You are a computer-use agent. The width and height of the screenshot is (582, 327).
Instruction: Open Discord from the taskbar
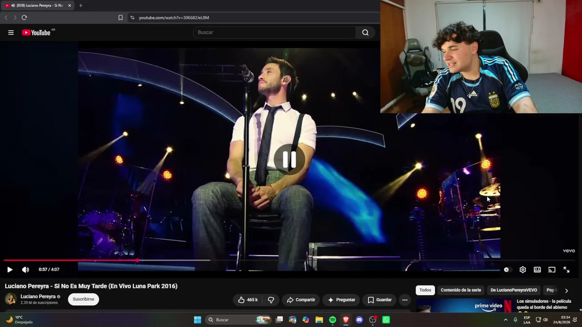pos(359,320)
